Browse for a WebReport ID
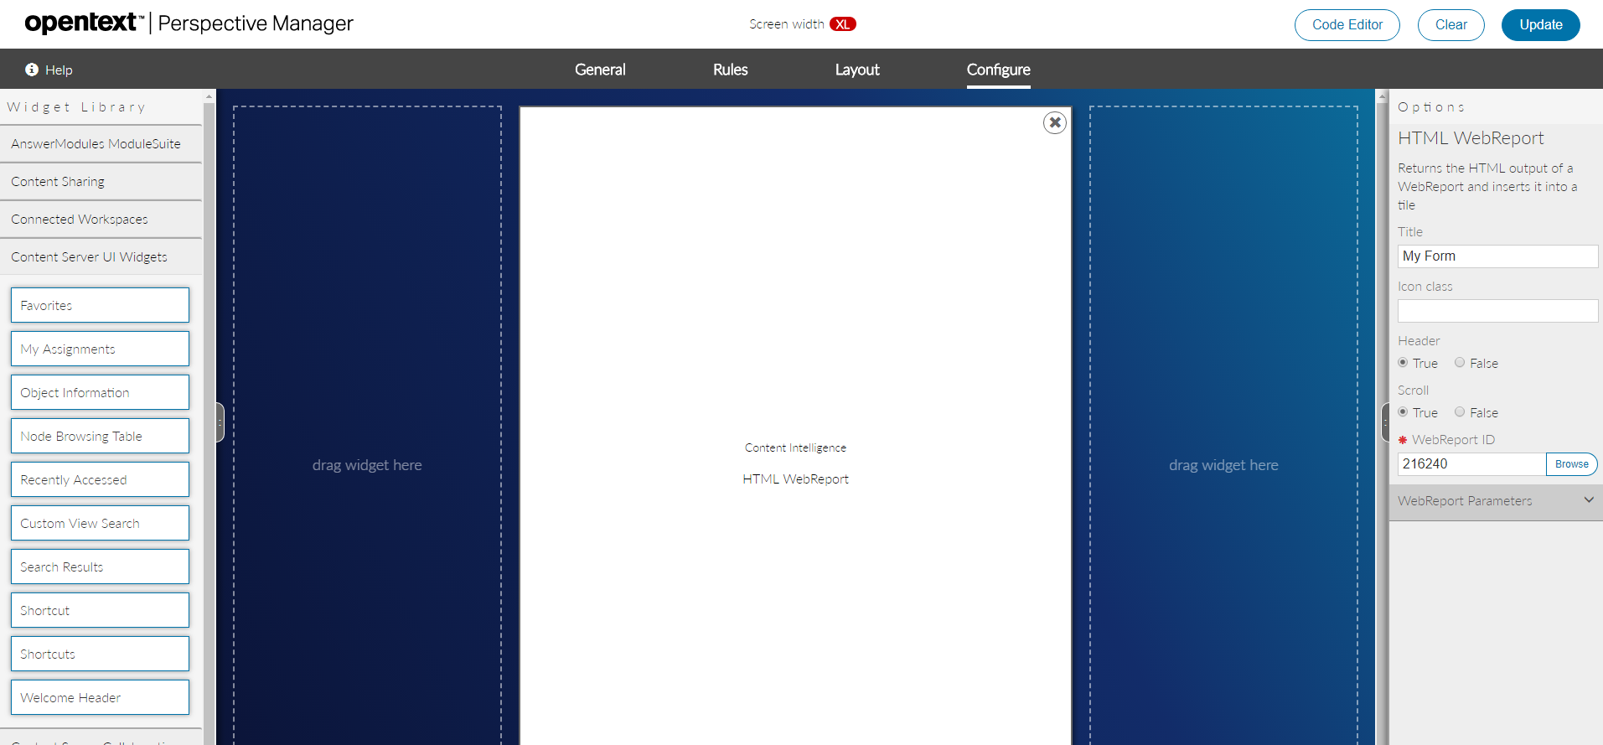This screenshot has height=745, width=1603. [1571, 464]
